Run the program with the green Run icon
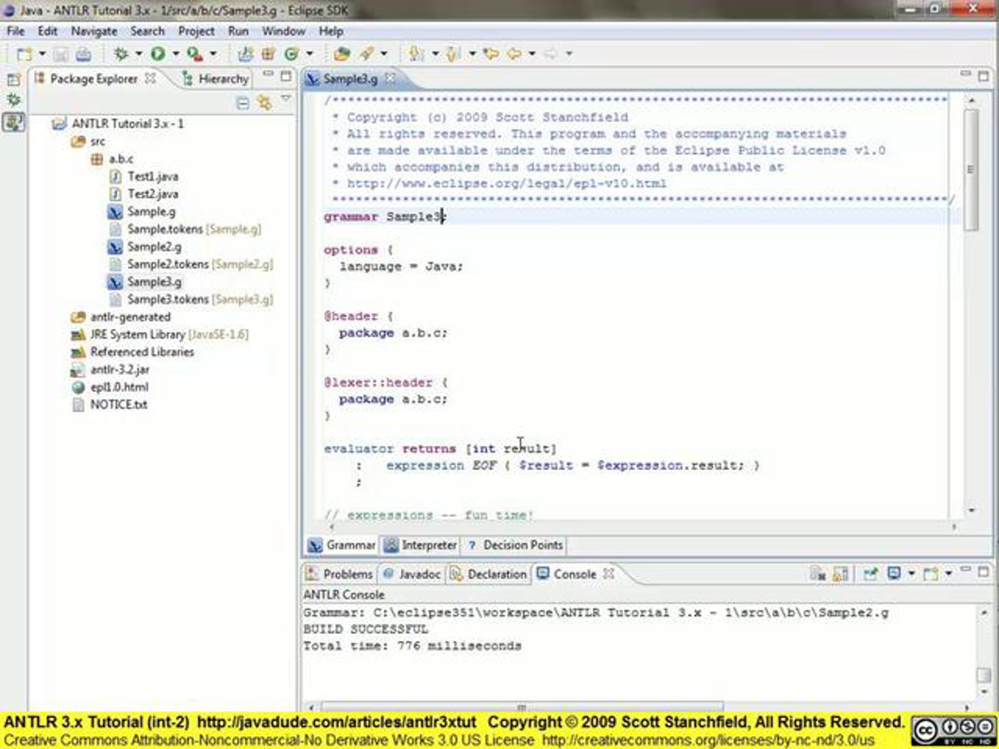Image resolution: width=999 pixels, height=749 pixels. 158,54
